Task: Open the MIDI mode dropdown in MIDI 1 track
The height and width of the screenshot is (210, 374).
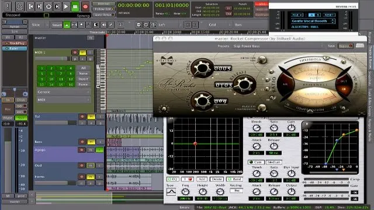Action: click(x=64, y=100)
